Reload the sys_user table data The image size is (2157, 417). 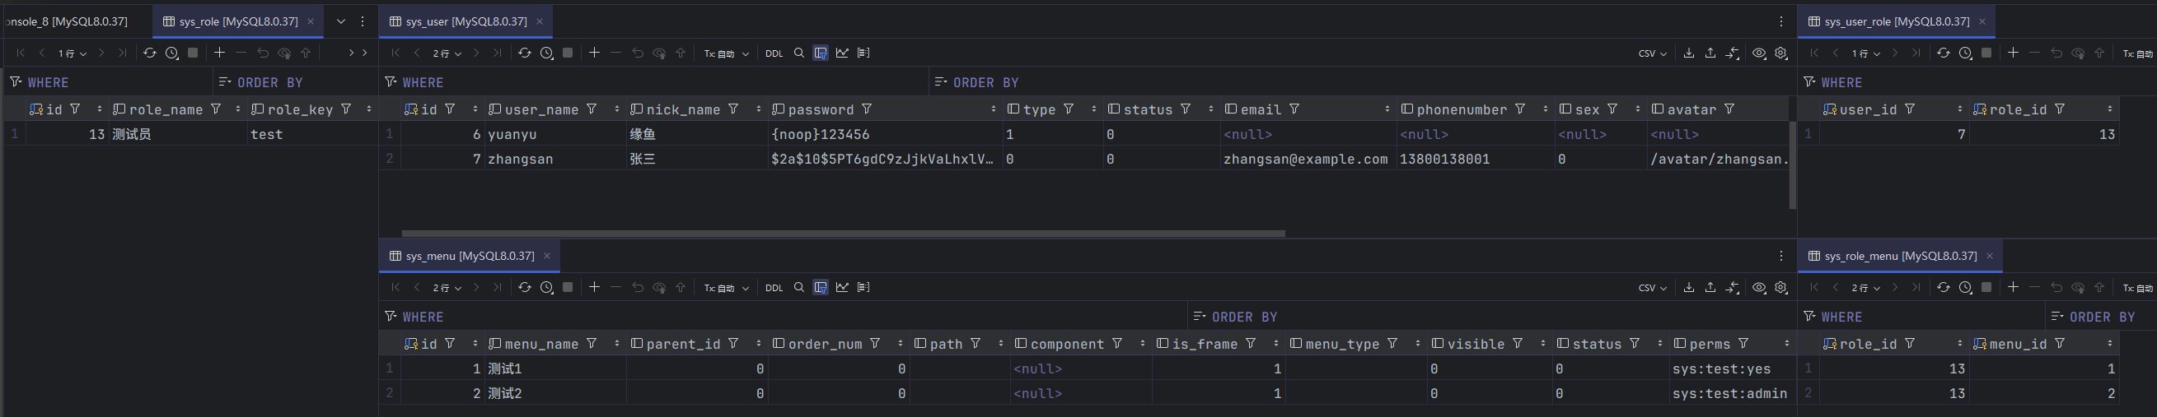pyautogui.click(x=524, y=53)
